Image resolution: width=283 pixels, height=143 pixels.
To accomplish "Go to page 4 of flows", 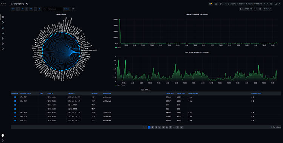I will coord(160,127).
